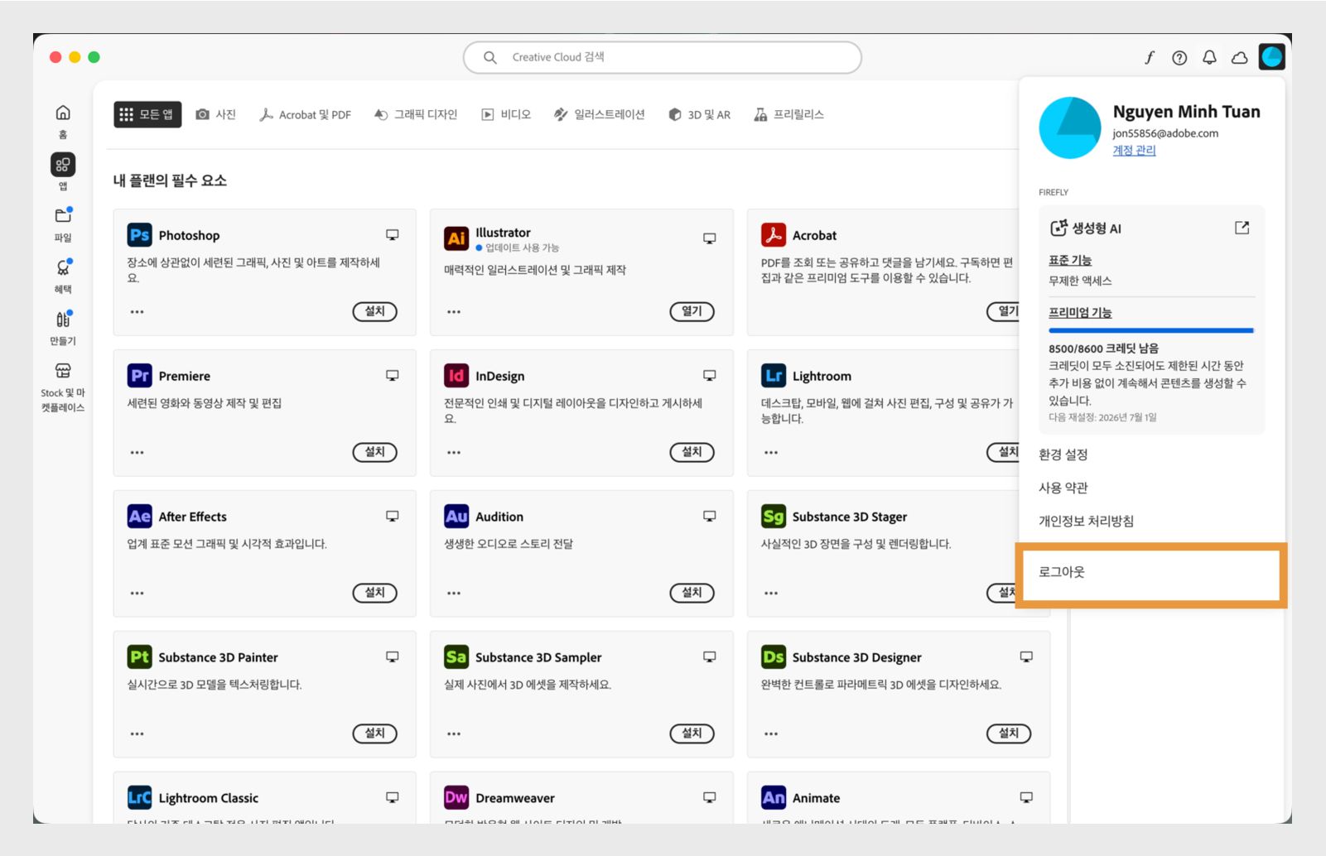Switch to the 3D 및 AR tab

click(700, 114)
